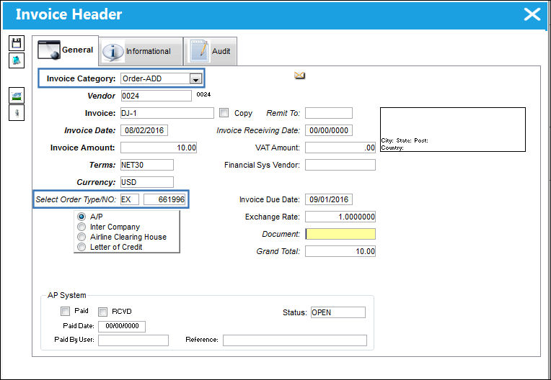Viewport: 551px width, 380px height.
Task: Select the Letter of Credit option
Action: coord(81,247)
